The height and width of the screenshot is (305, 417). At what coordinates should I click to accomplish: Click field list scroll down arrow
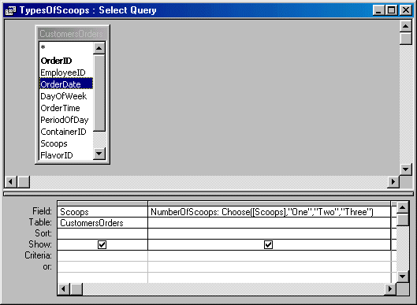(x=99, y=154)
